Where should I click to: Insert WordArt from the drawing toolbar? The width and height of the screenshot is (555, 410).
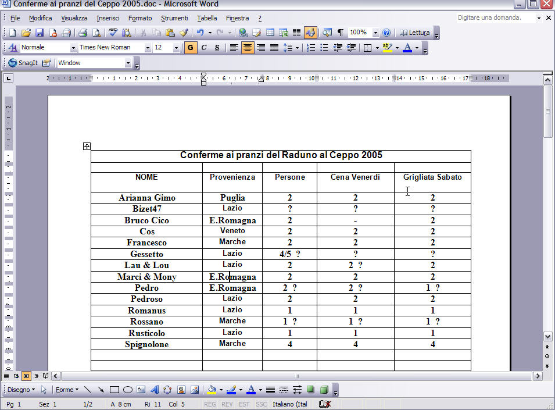coord(155,390)
